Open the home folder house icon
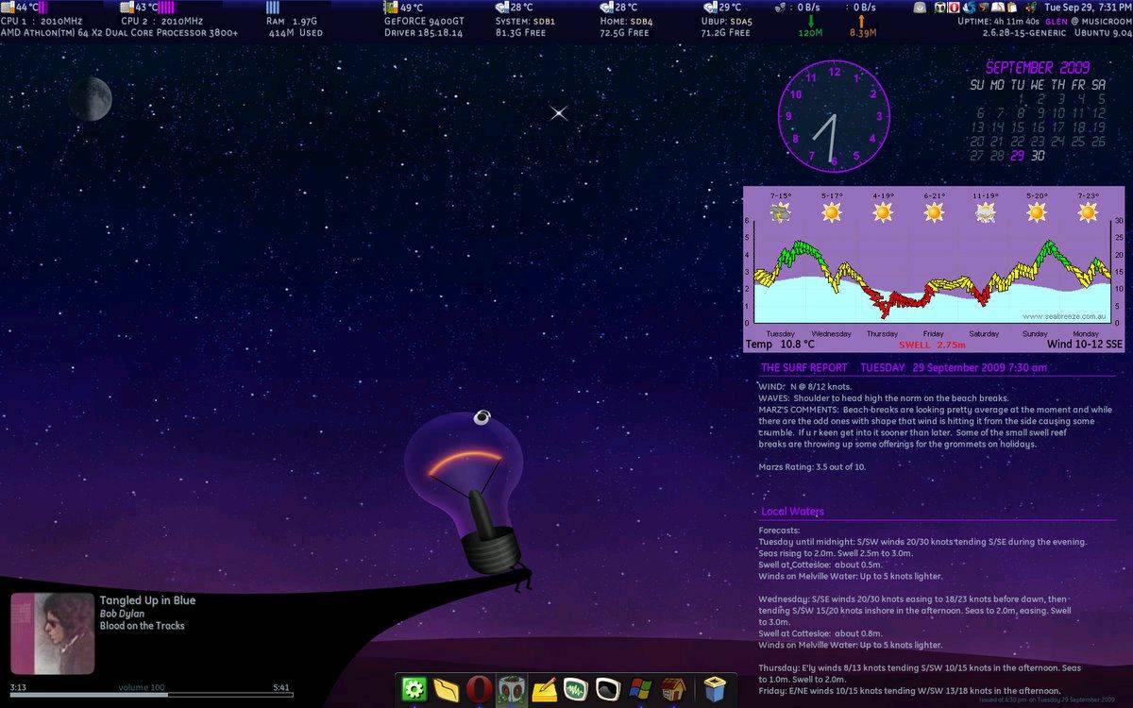This screenshot has width=1133, height=708. tap(672, 689)
